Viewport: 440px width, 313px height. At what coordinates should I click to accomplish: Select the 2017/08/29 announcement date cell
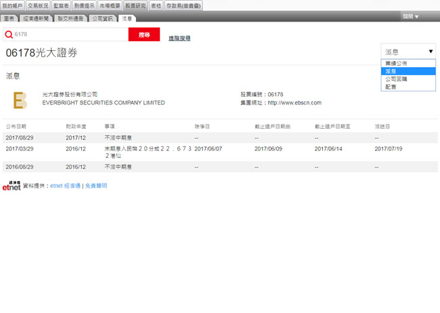[x=20, y=138]
